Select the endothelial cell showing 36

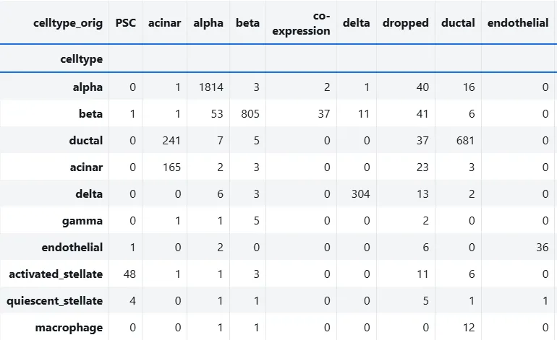(x=543, y=248)
